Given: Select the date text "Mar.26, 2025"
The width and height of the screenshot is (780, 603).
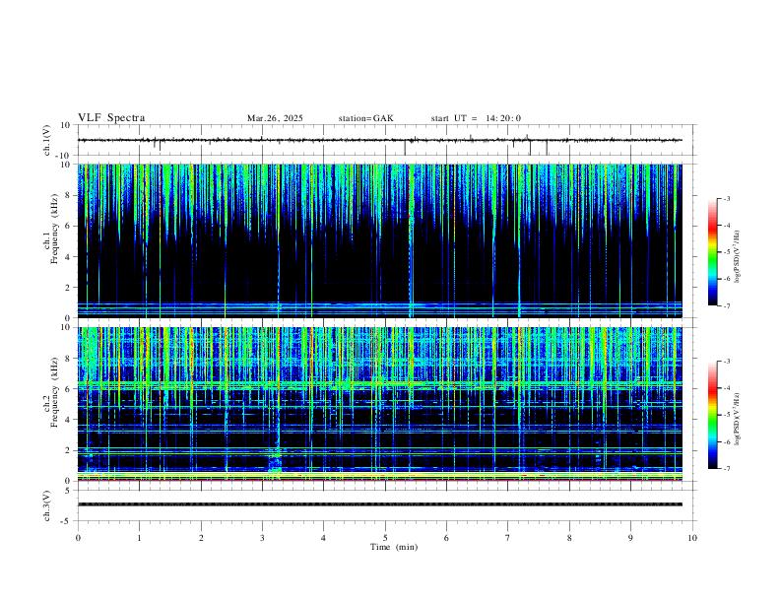Looking at the screenshot, I should pyautogui.click(x=275, y=118).
